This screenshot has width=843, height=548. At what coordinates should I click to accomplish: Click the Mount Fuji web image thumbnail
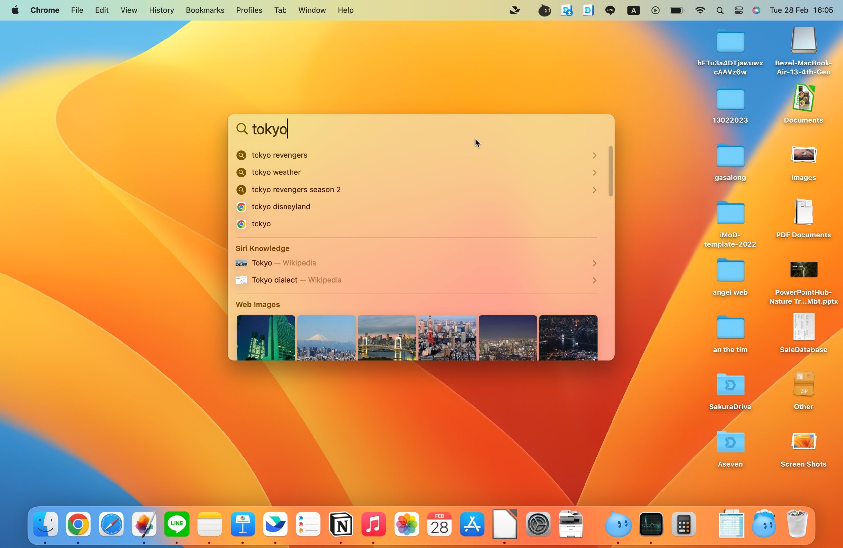coord(326,338)
